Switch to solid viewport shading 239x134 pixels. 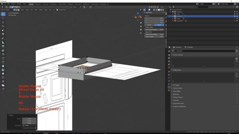tap(159, 10)
